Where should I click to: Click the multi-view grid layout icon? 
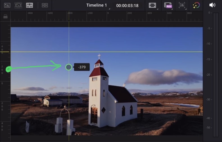(x=45, y=5)
